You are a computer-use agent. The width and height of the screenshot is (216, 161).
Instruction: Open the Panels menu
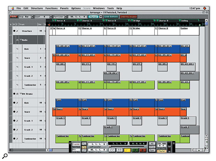(64, 8)
